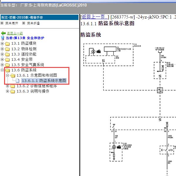Click the 返回上一级 link

tap(15, 33)
